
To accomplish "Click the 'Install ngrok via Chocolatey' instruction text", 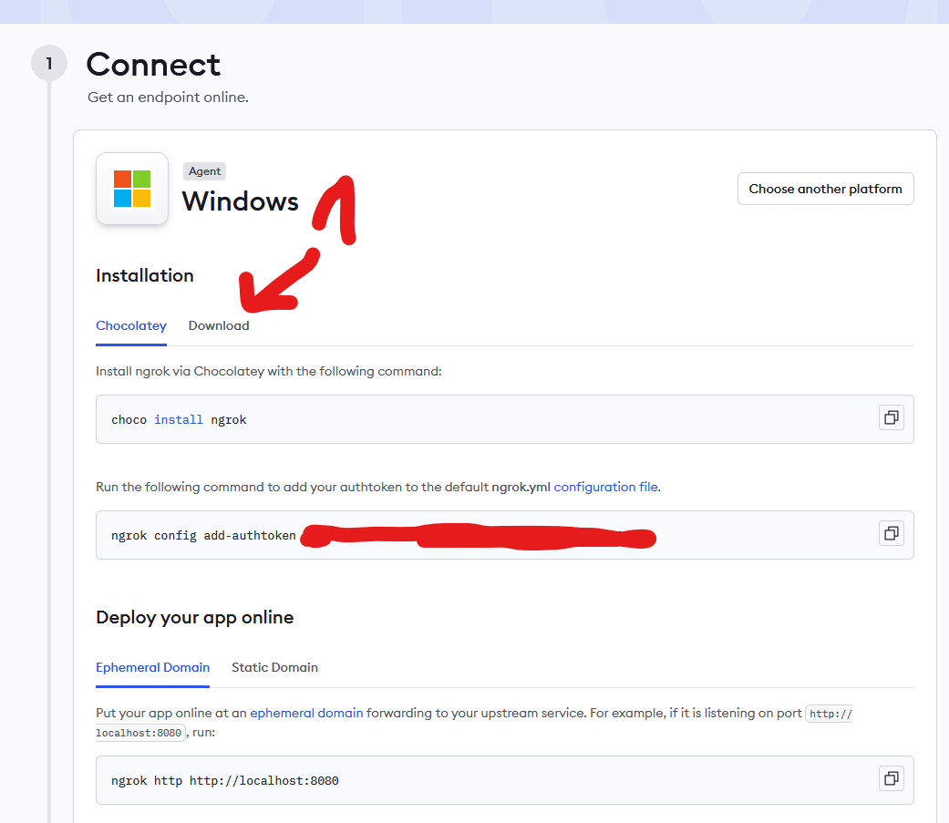I will point(269,371).
